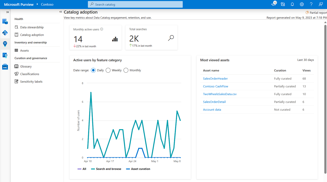Open the Data Catalog icon in left rail
Viewport: 327px width, 182px height.
point(5,21)
